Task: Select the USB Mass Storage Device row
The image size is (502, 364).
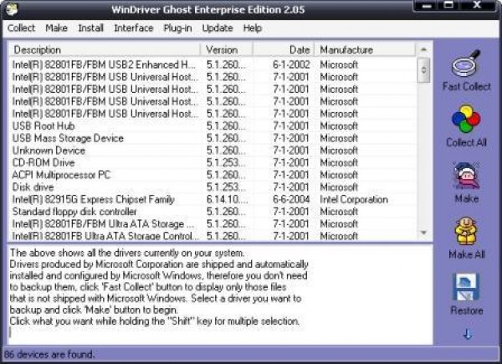Action: click(213, 138)
